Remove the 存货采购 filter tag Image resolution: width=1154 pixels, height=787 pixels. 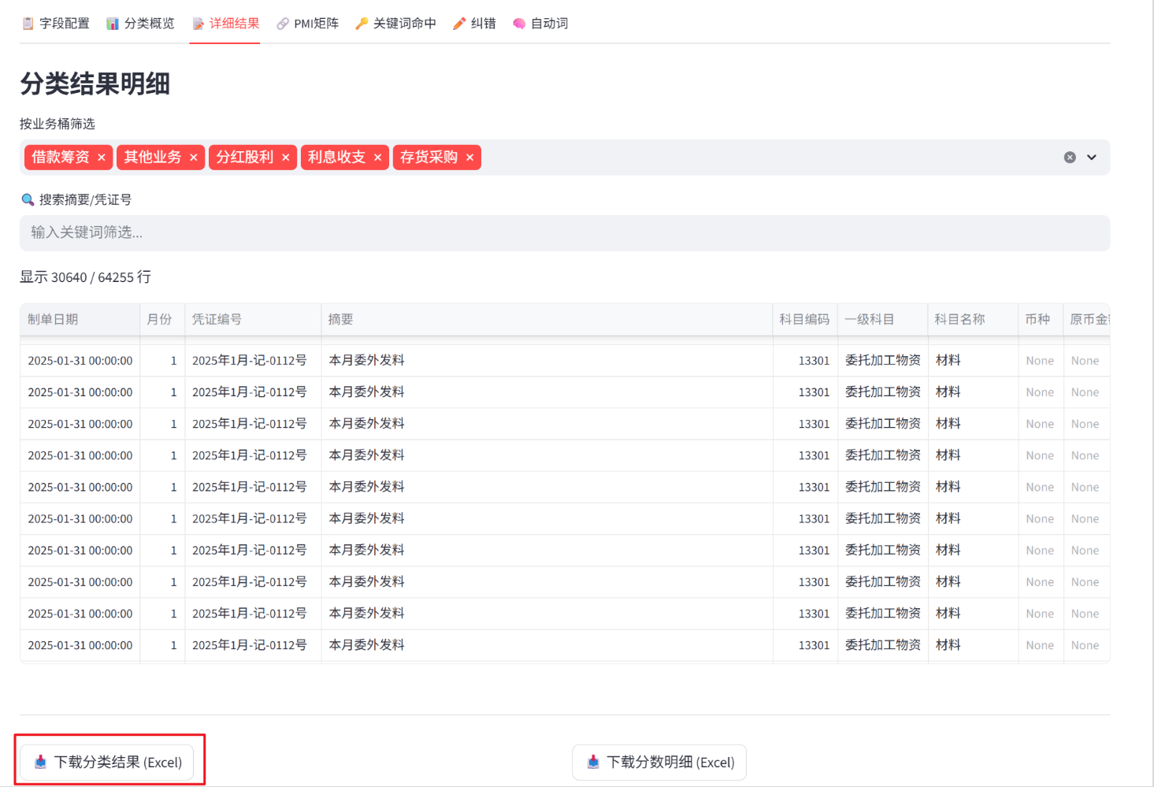pyautogui.click(x=470, y=158)
